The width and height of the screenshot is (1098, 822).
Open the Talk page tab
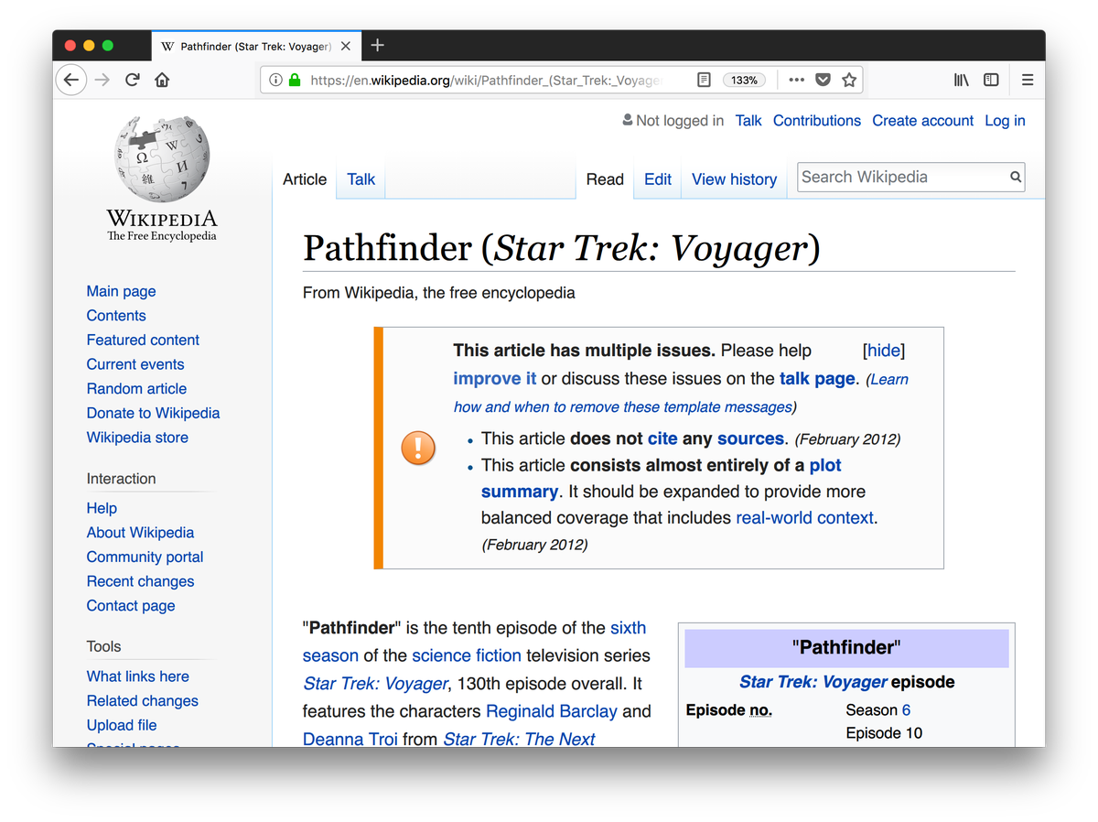[x=361, y=179]
